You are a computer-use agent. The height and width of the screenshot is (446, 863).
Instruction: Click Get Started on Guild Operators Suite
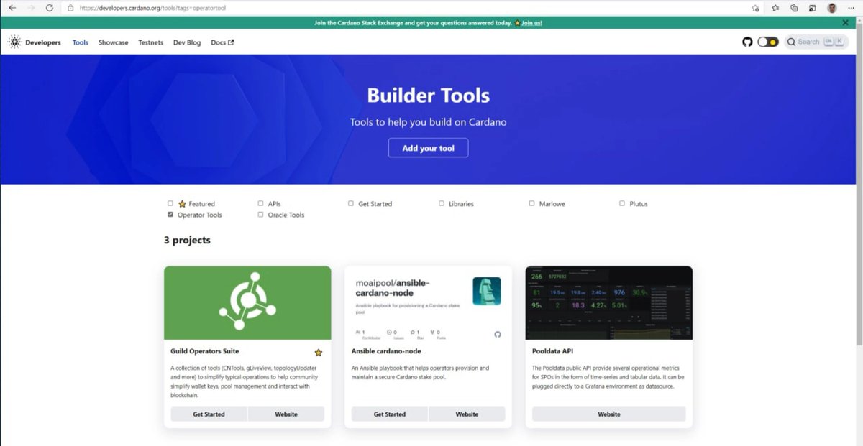(209, 414)
